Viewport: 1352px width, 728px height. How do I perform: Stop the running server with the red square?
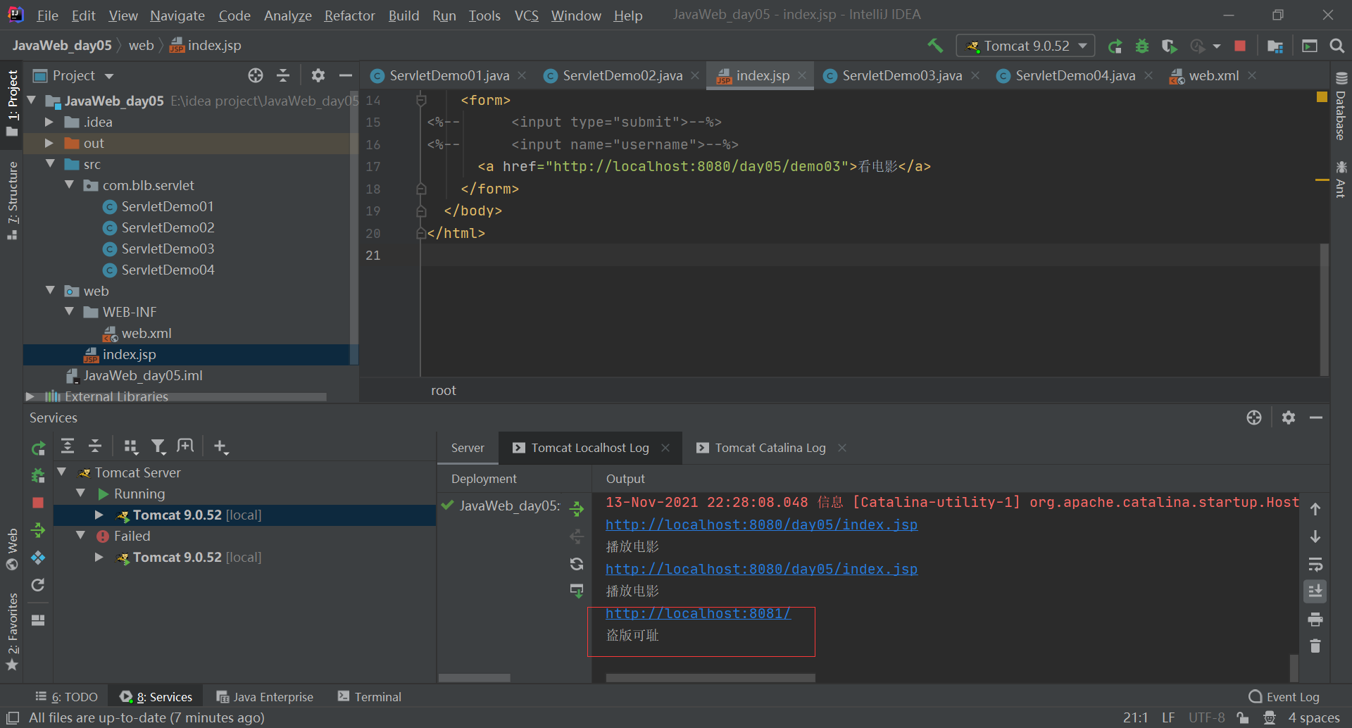pyautogui.click(x=1240, y=46)
